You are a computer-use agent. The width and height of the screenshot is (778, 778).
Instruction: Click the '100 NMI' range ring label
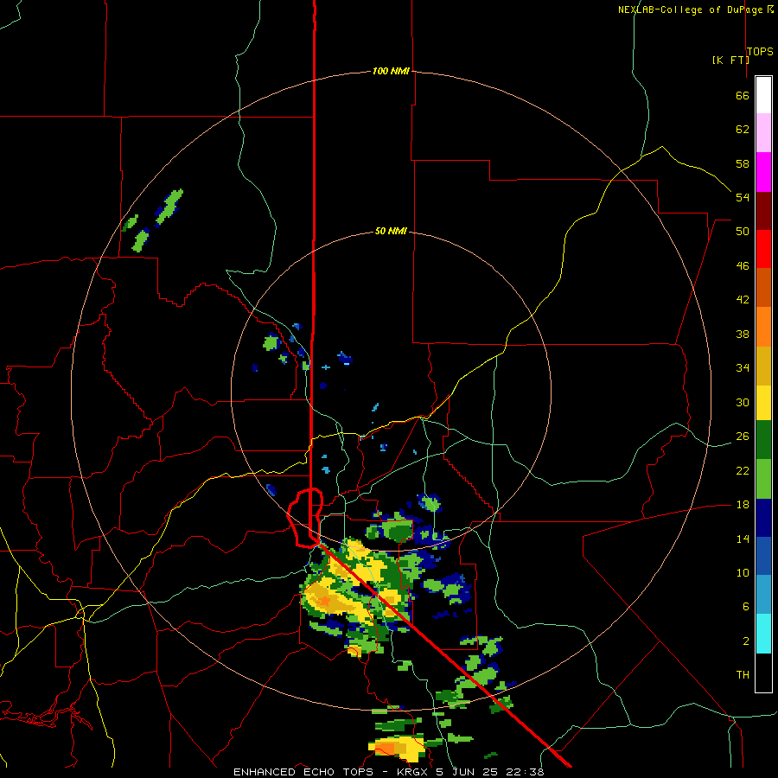point(391,71)
